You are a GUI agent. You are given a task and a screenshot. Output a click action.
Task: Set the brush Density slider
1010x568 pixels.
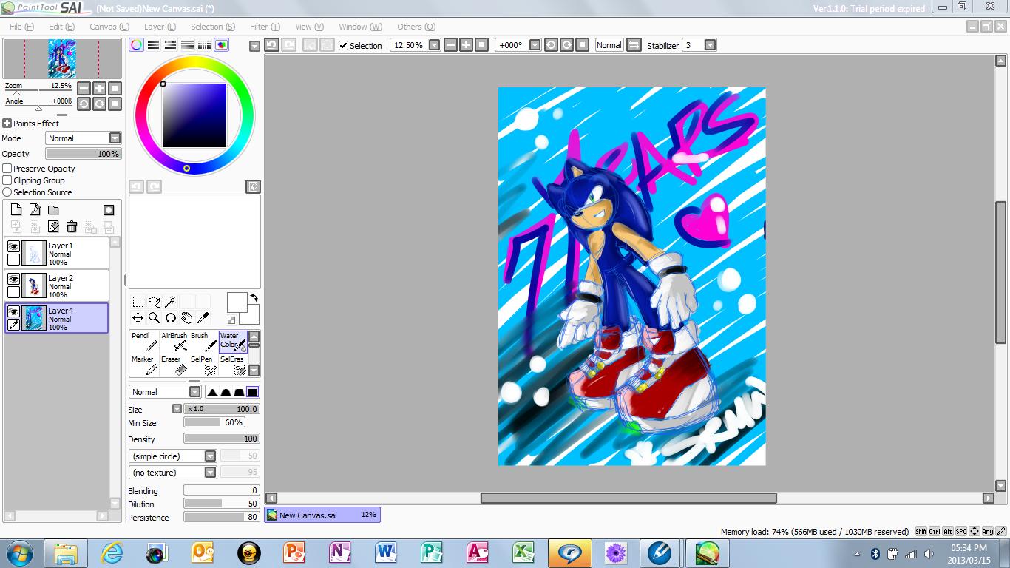point(221,439)
